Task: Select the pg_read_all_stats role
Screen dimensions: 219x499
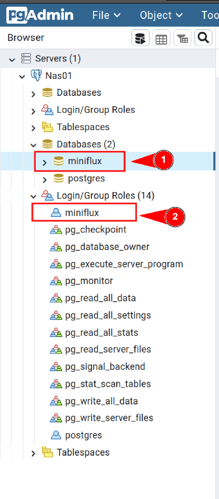Action: point(102,333)
